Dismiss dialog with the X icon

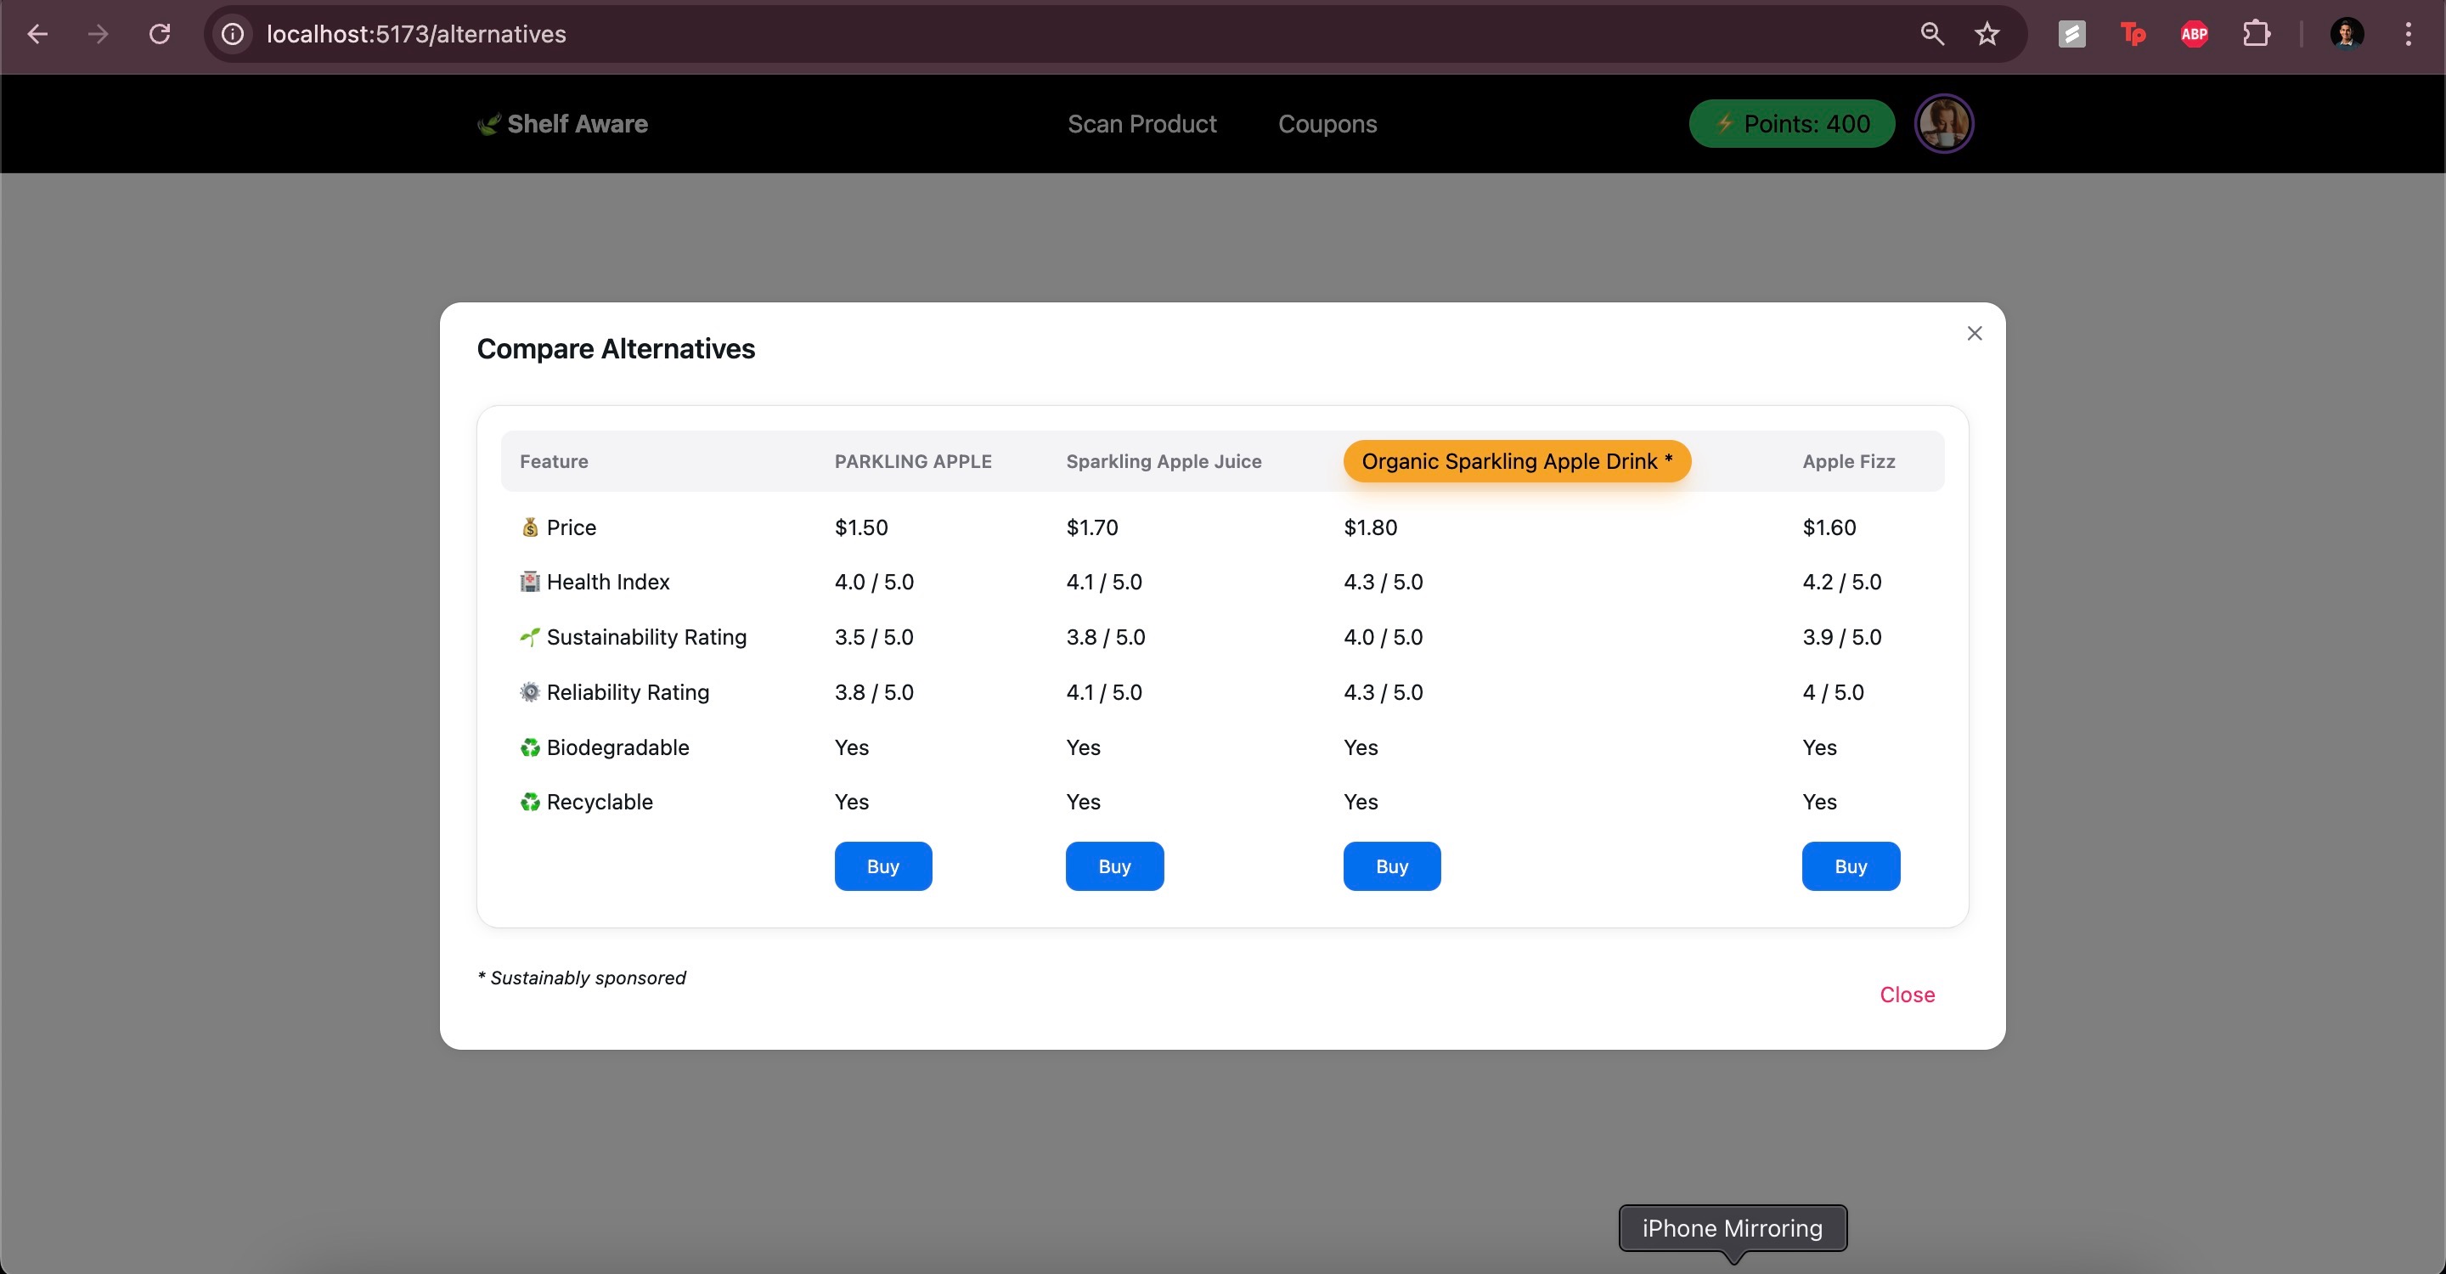pyautogui.click(x=1974, y=333)
